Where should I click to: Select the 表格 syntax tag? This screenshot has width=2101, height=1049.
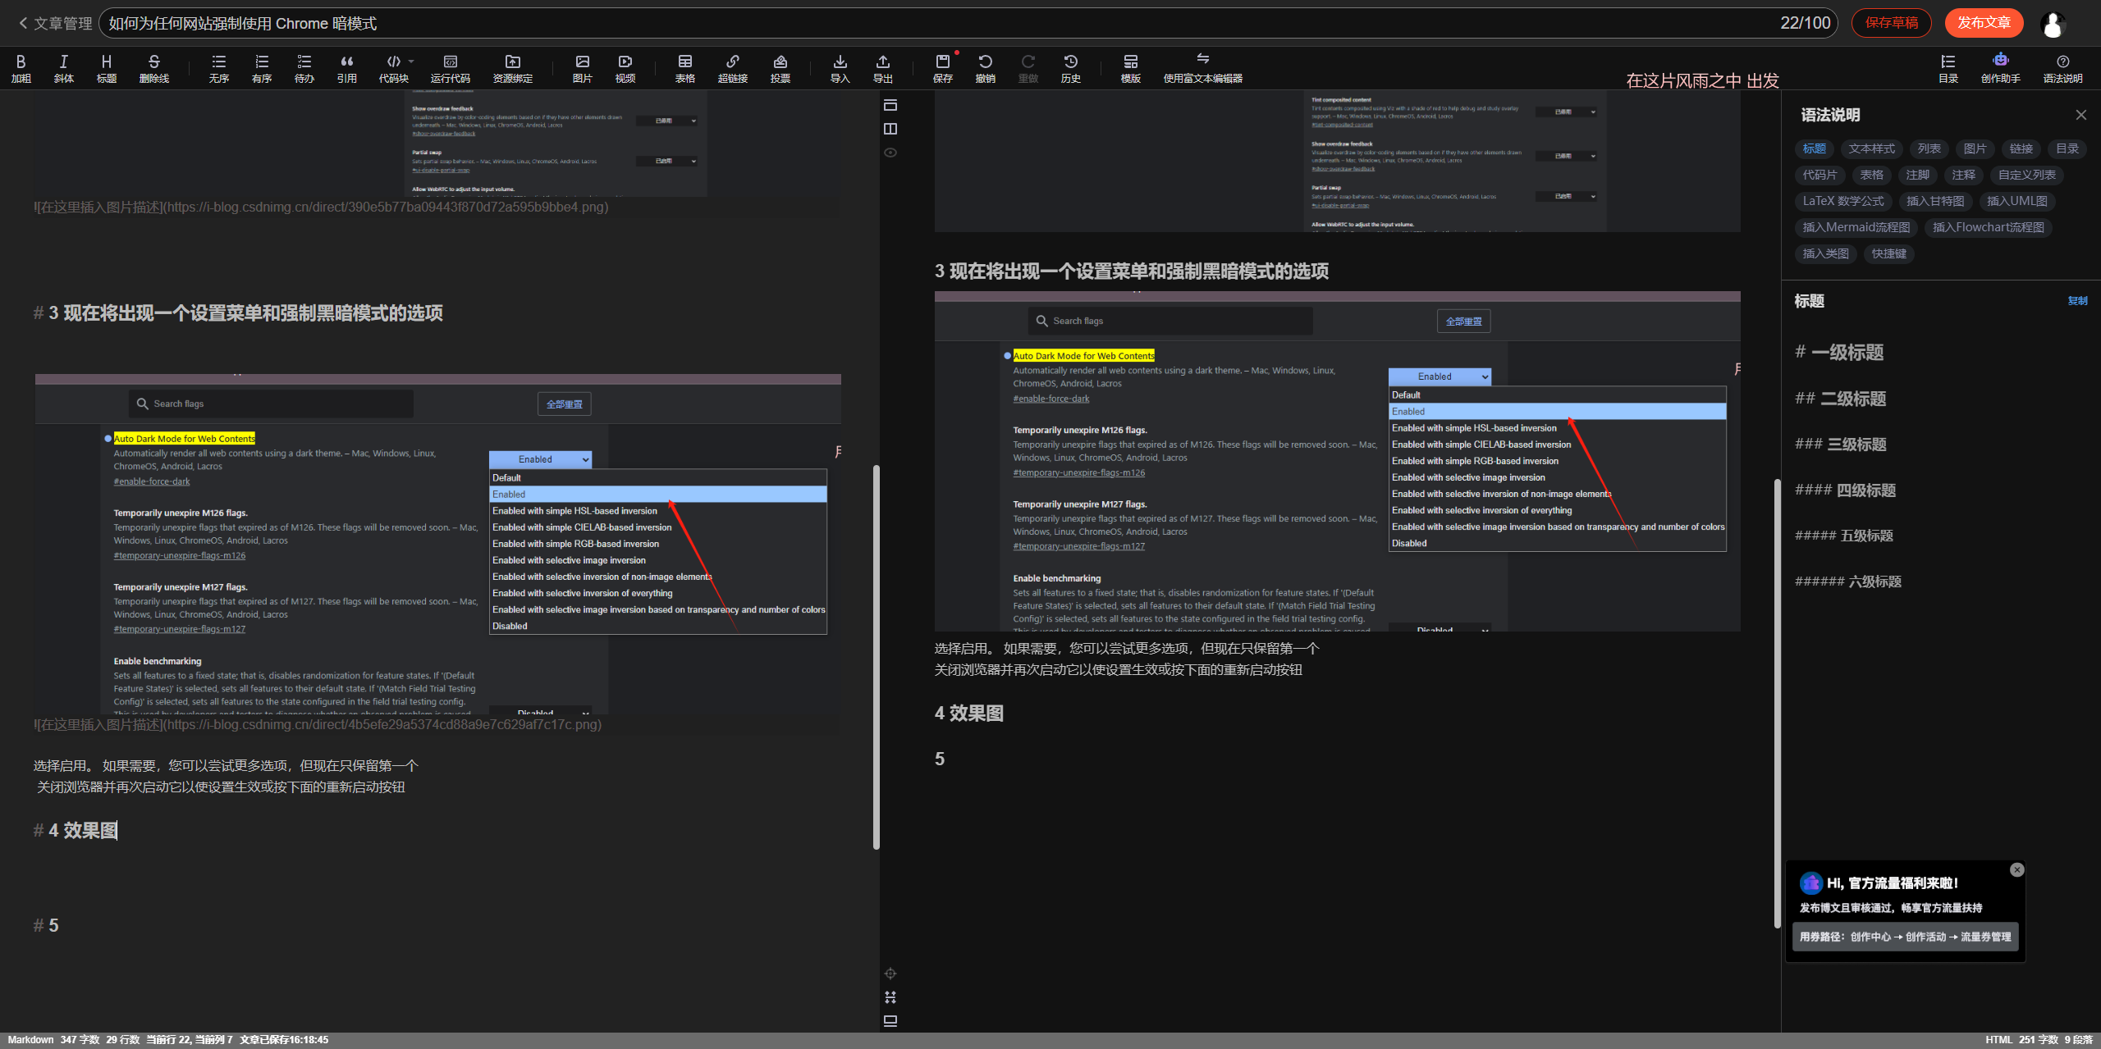coord(1872,175)
